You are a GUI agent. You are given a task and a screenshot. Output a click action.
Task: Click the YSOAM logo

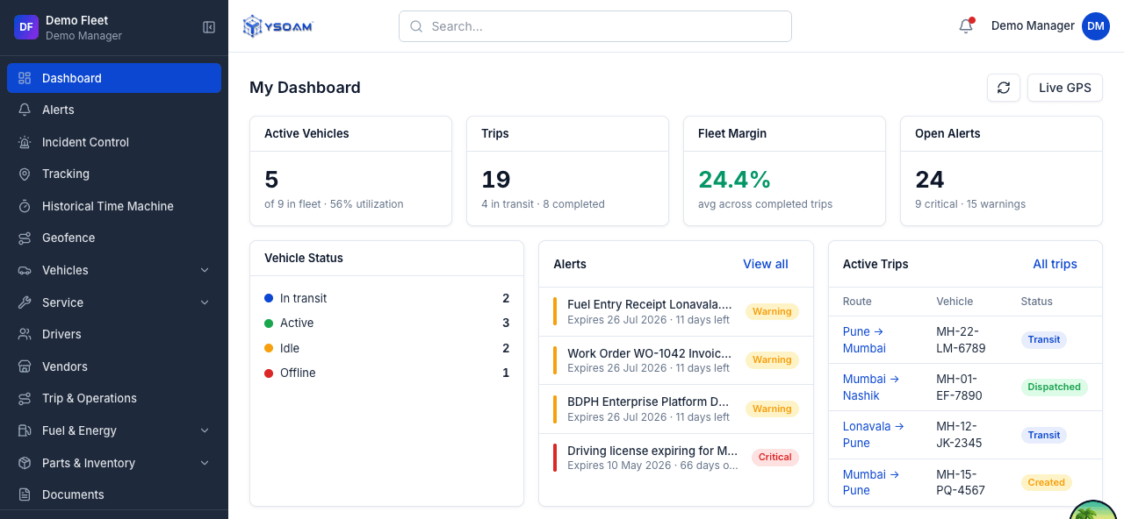pos(278,26)
